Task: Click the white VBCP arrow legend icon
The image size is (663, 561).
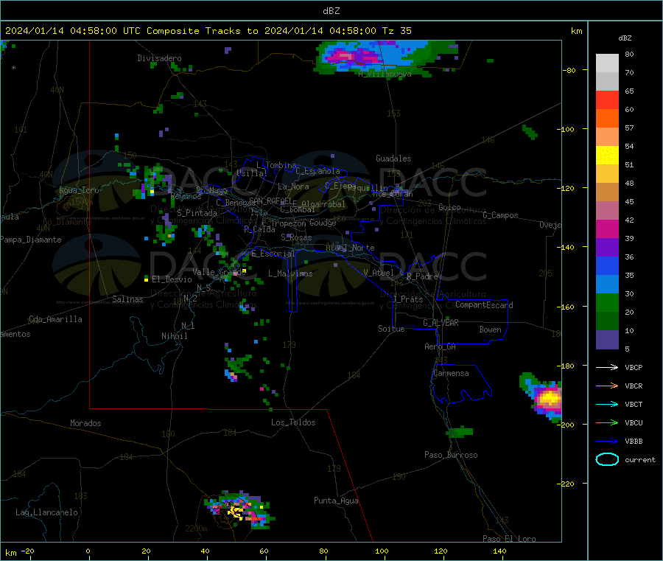Action: (607, 367)
